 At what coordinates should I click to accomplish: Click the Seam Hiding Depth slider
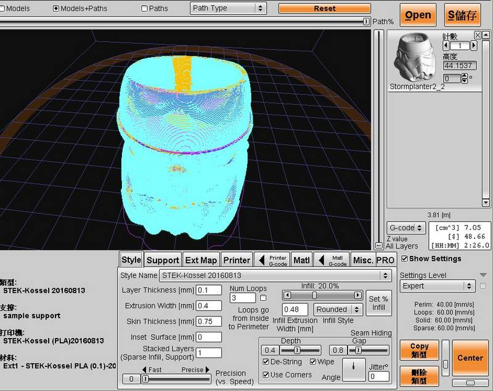point(299,350)
